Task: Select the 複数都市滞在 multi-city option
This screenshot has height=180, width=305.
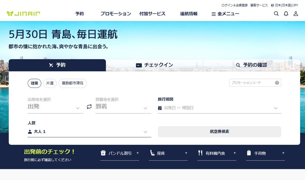Action: pyautogui.click(x=72, y=83)
